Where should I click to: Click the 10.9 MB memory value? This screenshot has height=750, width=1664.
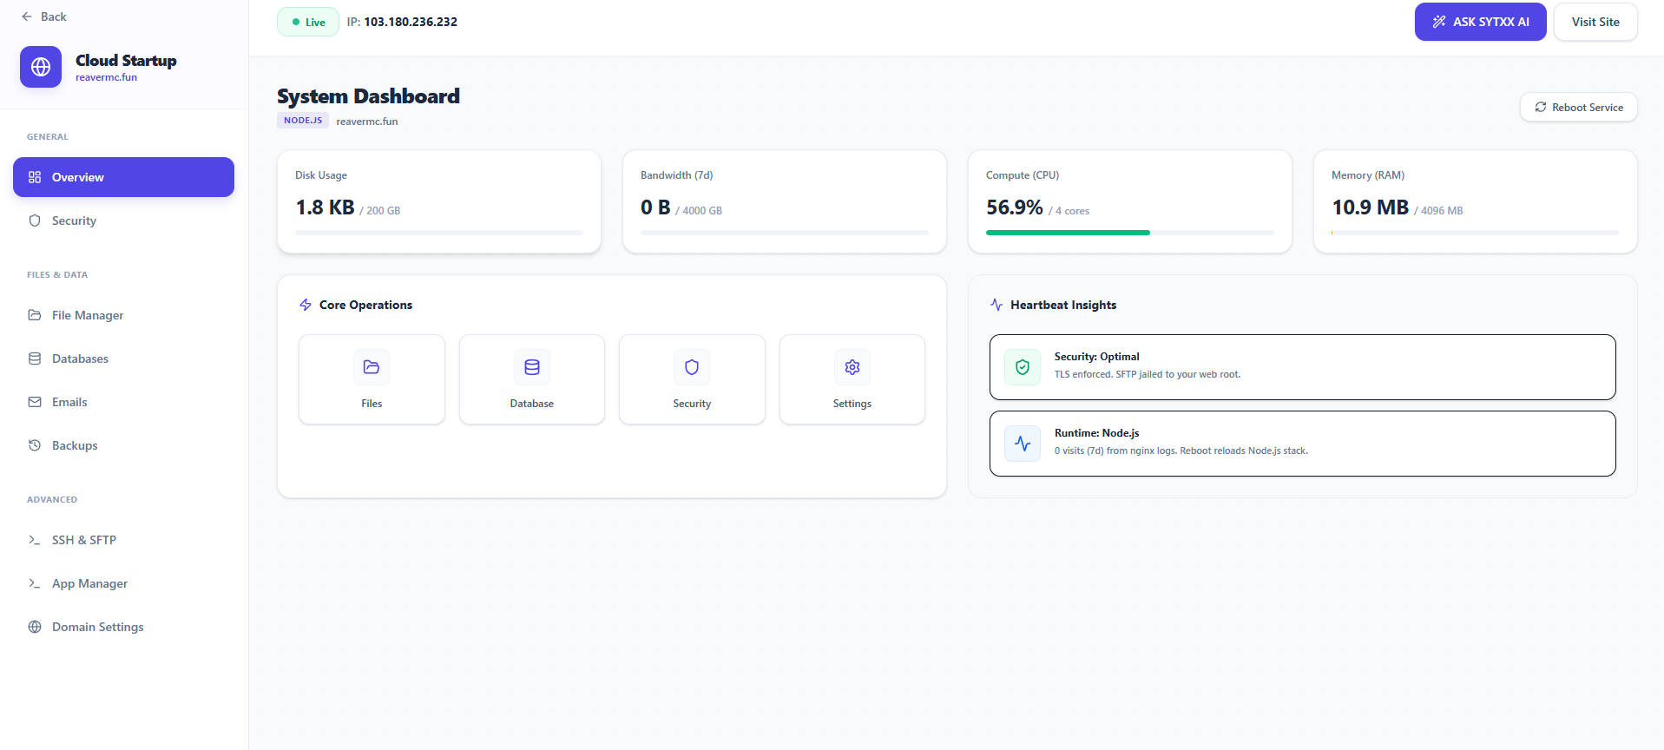[x=1370, y=207]
